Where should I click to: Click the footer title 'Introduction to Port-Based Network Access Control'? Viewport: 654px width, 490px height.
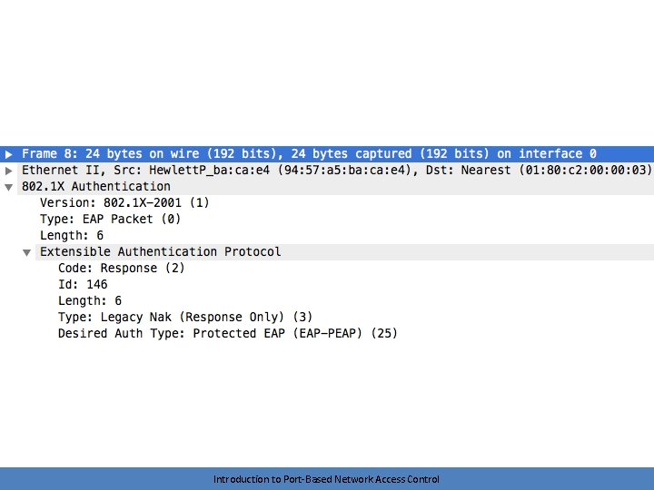click(326, 479)
